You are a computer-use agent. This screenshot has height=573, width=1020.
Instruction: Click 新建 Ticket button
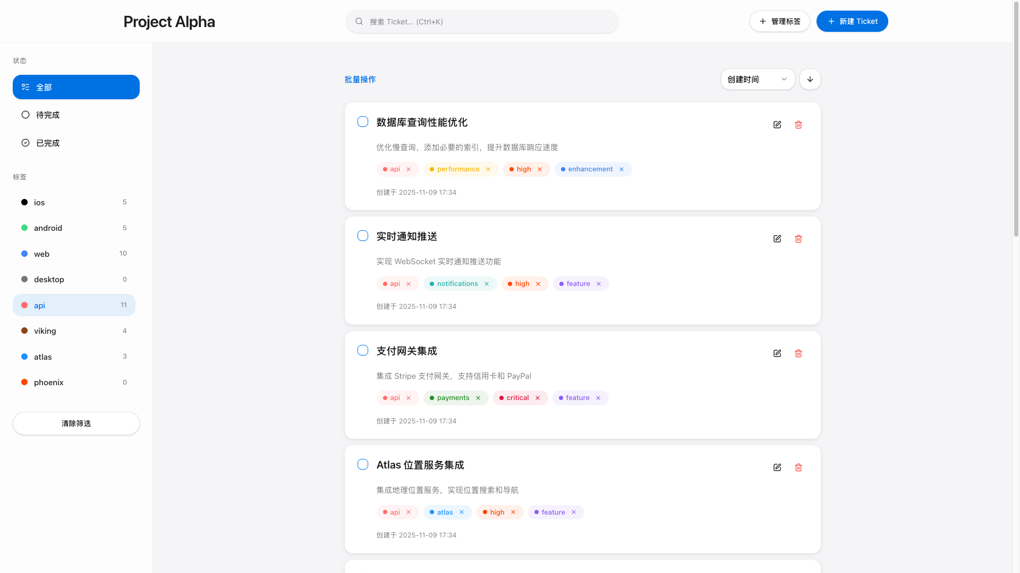pyautogui.click(x=852, y=21)
